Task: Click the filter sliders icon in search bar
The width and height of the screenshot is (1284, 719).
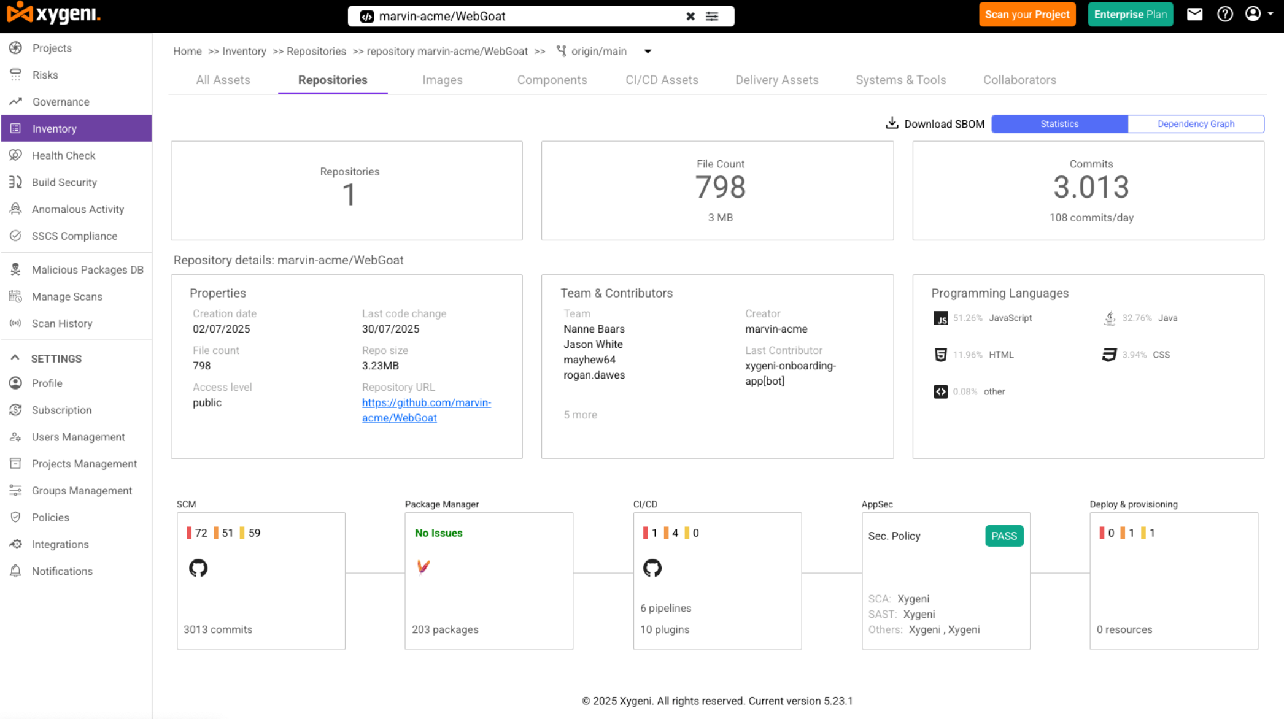Action: point(712,17)
